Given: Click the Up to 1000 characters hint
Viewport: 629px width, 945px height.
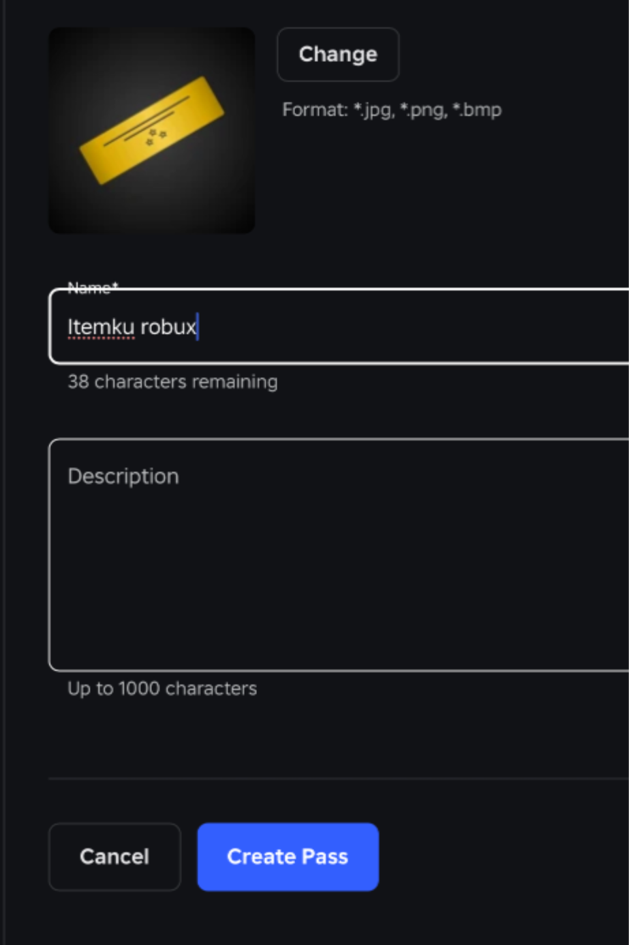Looking at the screenshot, I should click(x=162, y=689).
